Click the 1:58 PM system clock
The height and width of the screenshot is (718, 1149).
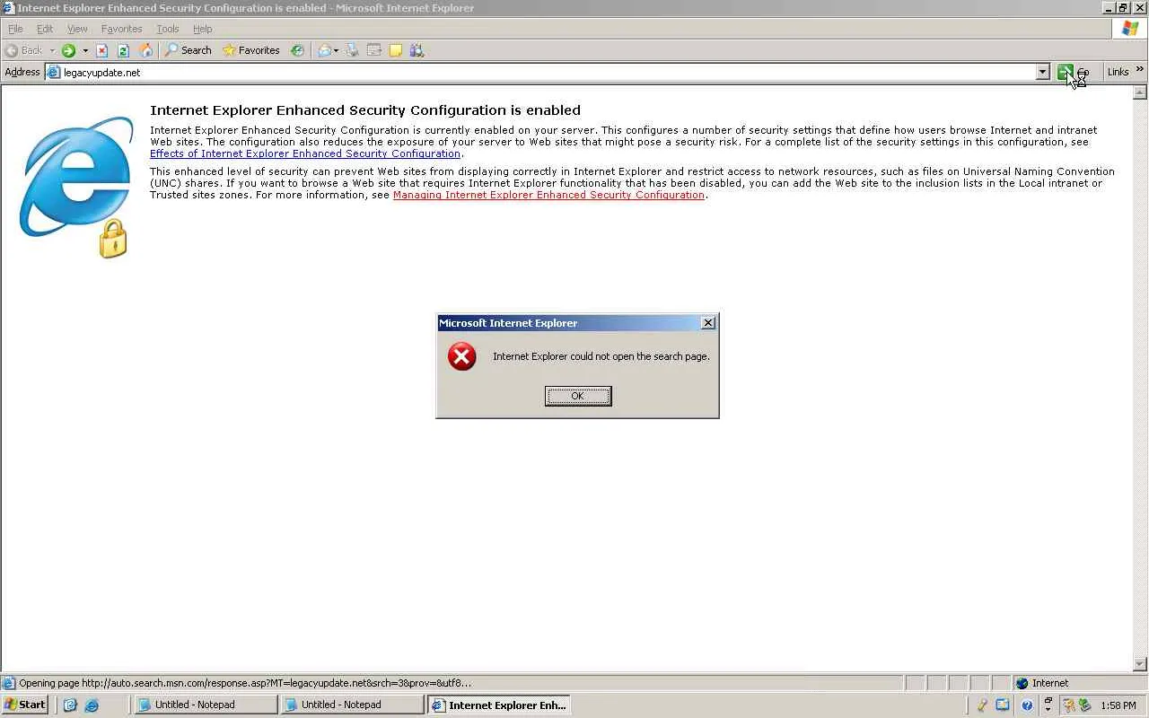click(x=1118, y=705)
